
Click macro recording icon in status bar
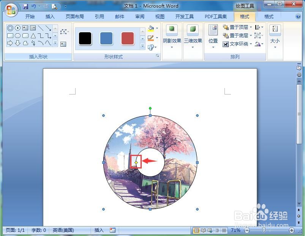point(112,230)
